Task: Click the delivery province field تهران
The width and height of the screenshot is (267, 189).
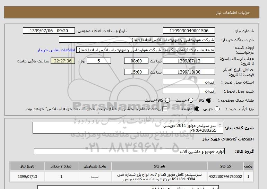Action: point(189,82)
